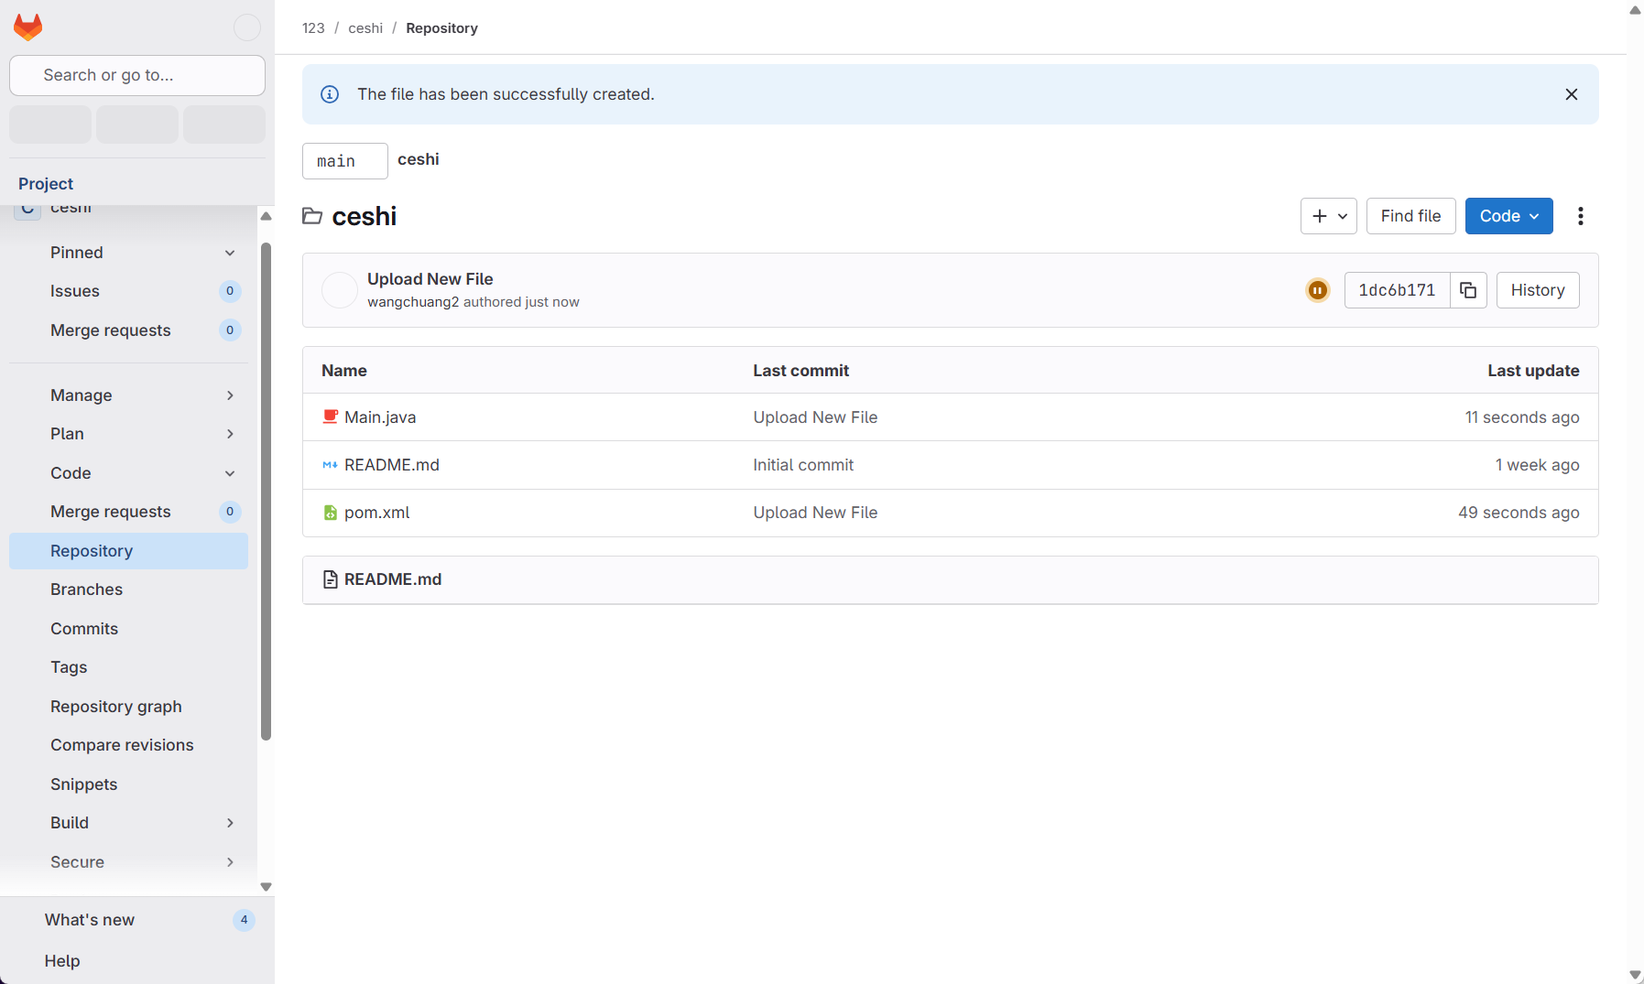Open the repository actions kebab menu
The height and width of the screenshot is (984, 1644).
(x=1581, y=216)
